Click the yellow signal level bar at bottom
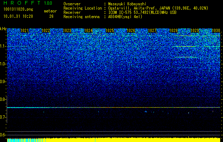Screen dimensions: 223x142 click(x=114, y=140)
